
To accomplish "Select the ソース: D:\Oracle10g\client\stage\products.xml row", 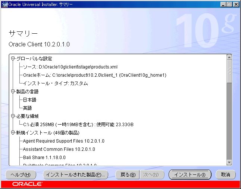I will click(70, 67).
